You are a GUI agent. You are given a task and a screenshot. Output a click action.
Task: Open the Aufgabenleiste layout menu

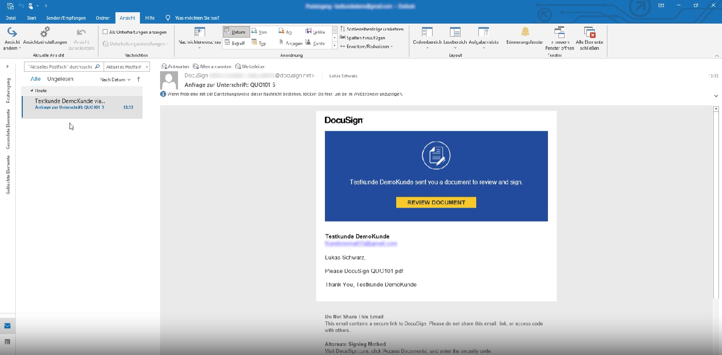pyautogui.click(x=484, y=38)
